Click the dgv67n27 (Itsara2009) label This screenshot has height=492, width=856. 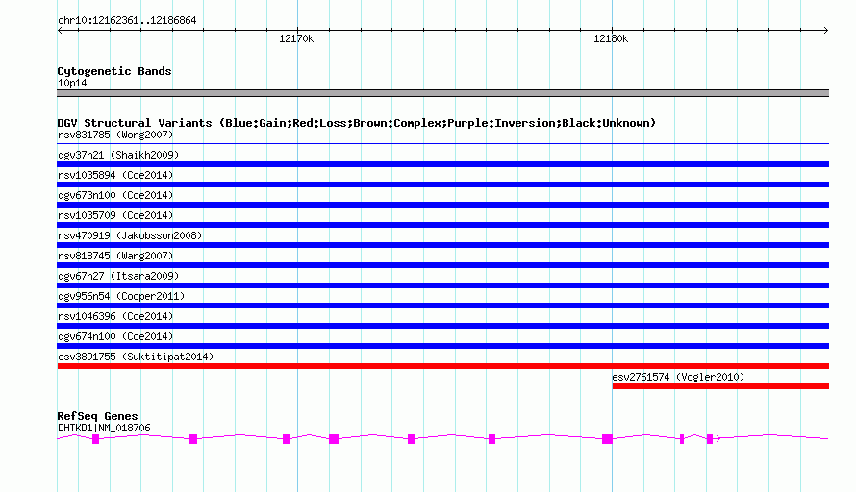pyautogui.click(x=118, y=276)
